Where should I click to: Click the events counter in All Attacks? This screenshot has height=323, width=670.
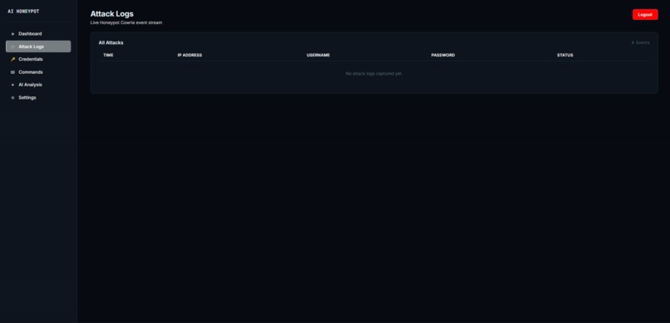[640, 42]
